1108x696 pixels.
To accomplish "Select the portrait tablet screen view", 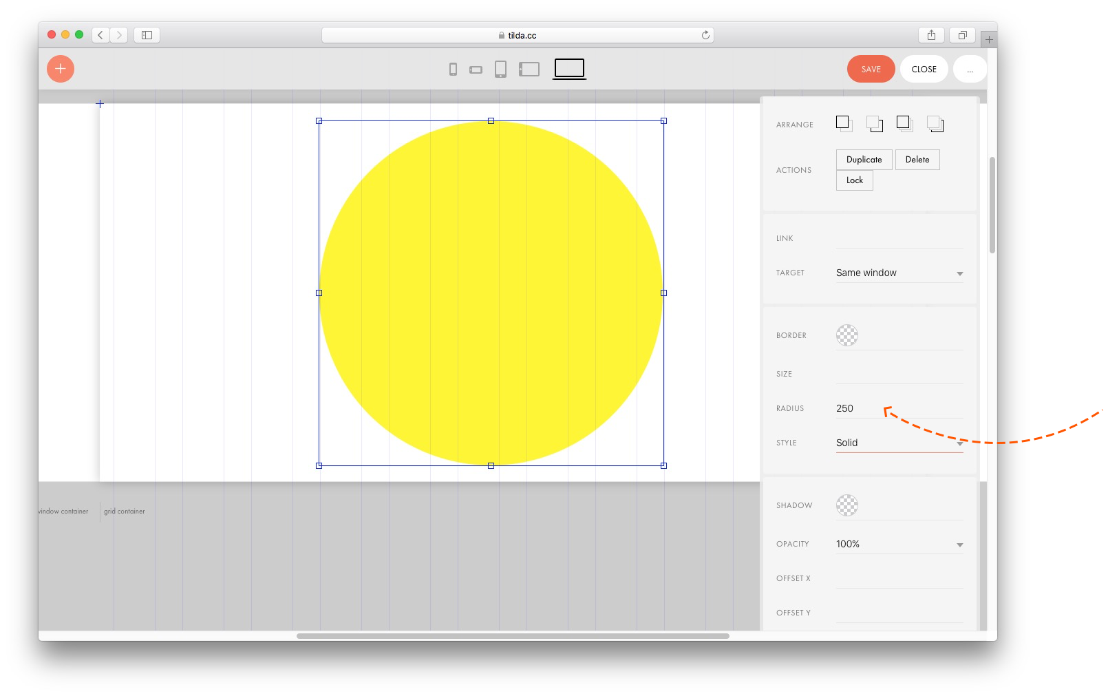I will [500, 69].
